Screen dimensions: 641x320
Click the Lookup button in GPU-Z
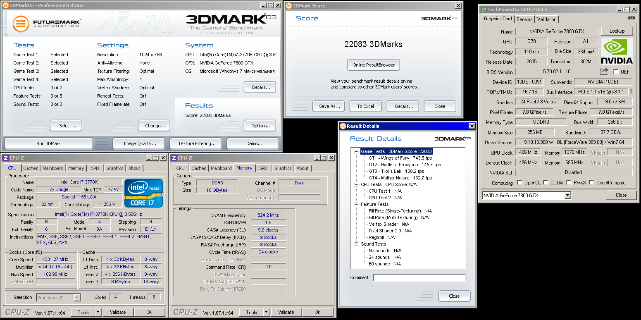coord(617,31)
